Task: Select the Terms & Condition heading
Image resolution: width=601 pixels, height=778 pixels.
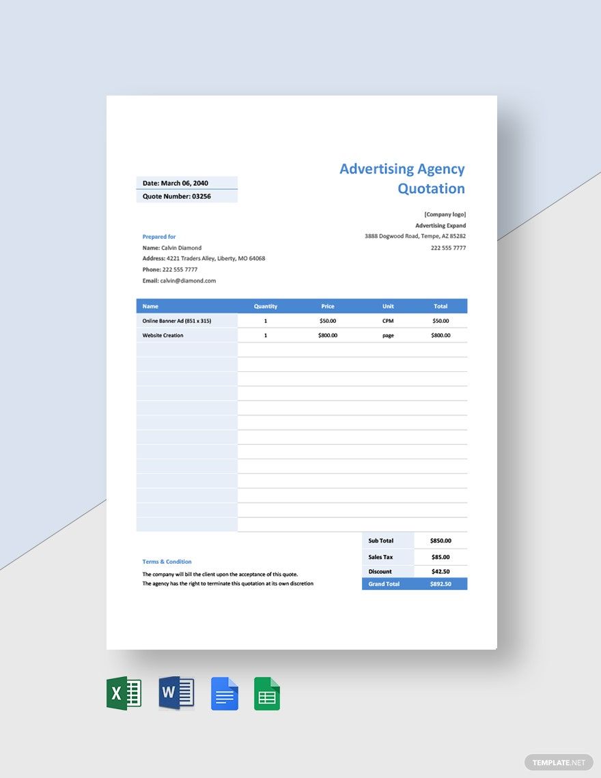Action: (167, 562)
